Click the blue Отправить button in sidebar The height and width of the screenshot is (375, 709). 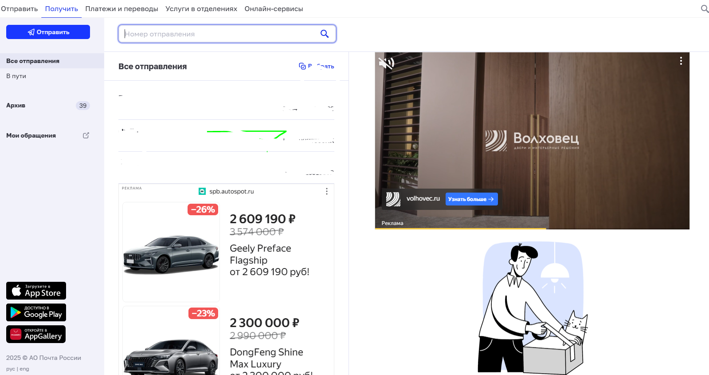click(48, 32)
